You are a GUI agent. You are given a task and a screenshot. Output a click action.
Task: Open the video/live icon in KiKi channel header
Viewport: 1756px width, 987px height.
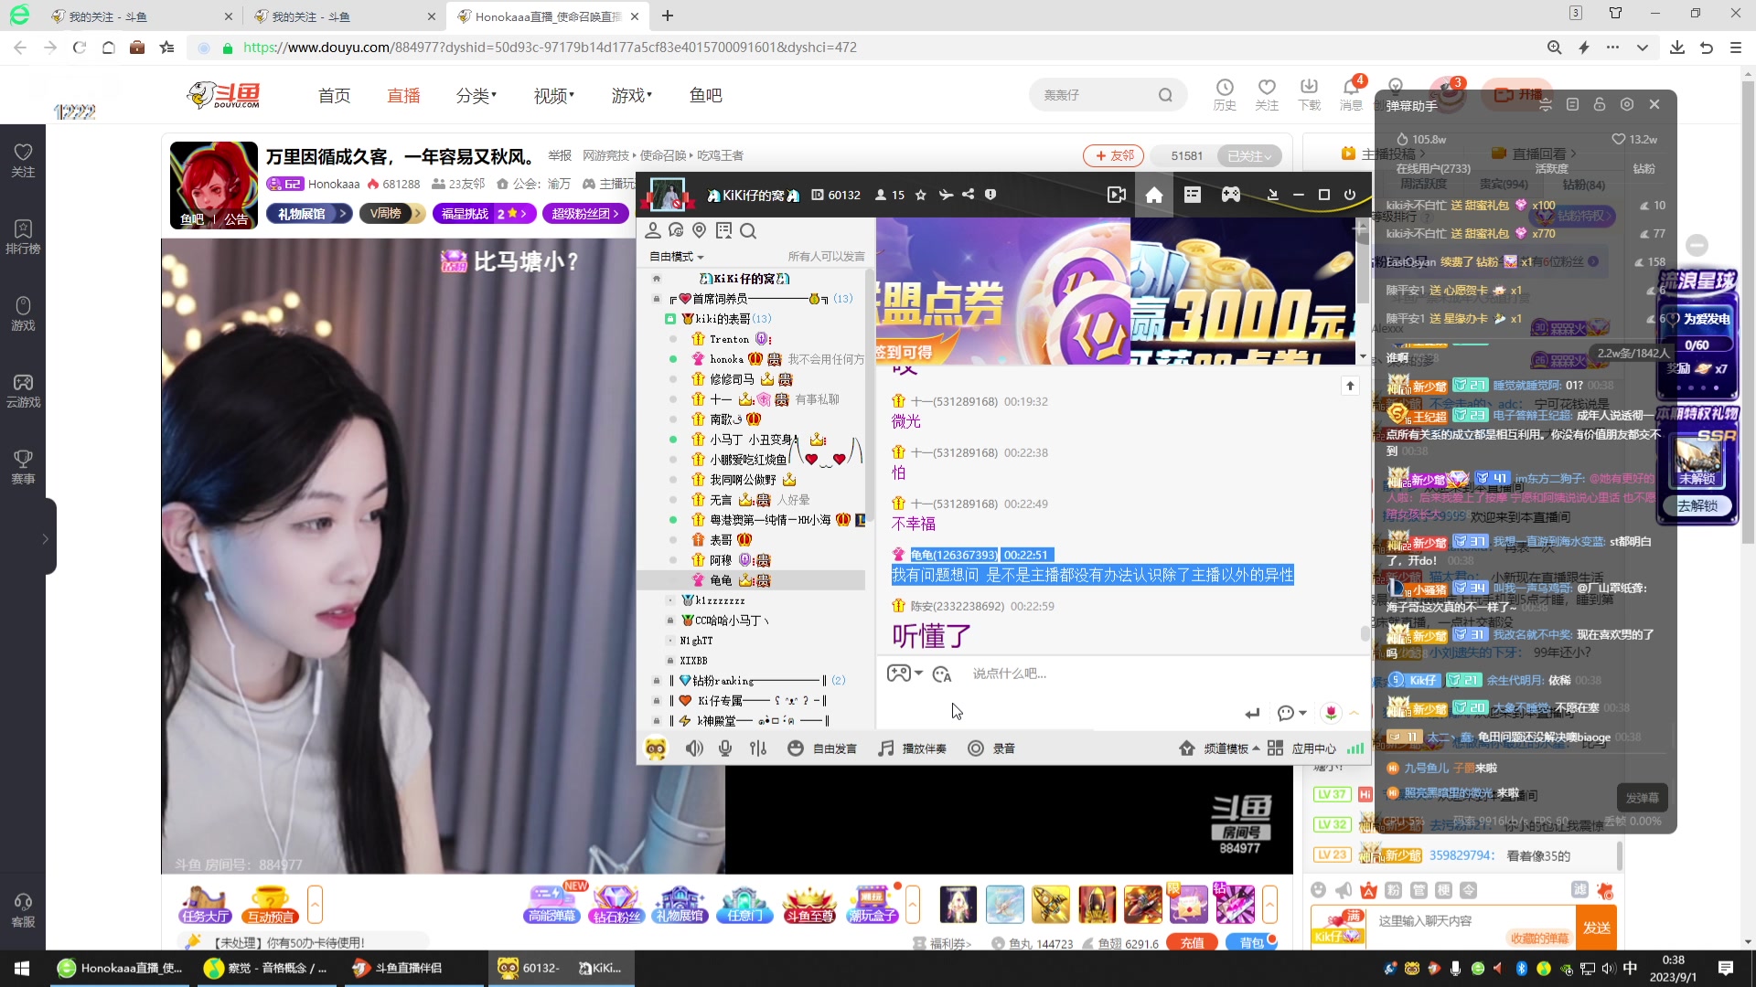click(x=1116, y=195)
